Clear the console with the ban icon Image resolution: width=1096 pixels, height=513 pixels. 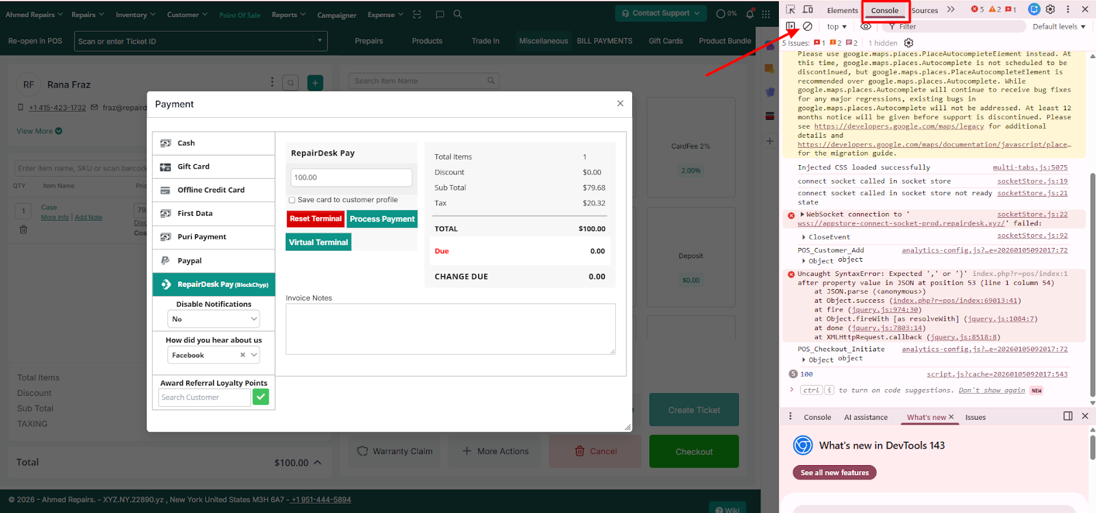[x=808, y=26]
